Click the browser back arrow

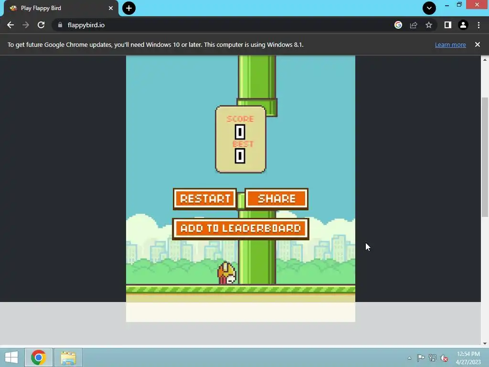(11, 25)
